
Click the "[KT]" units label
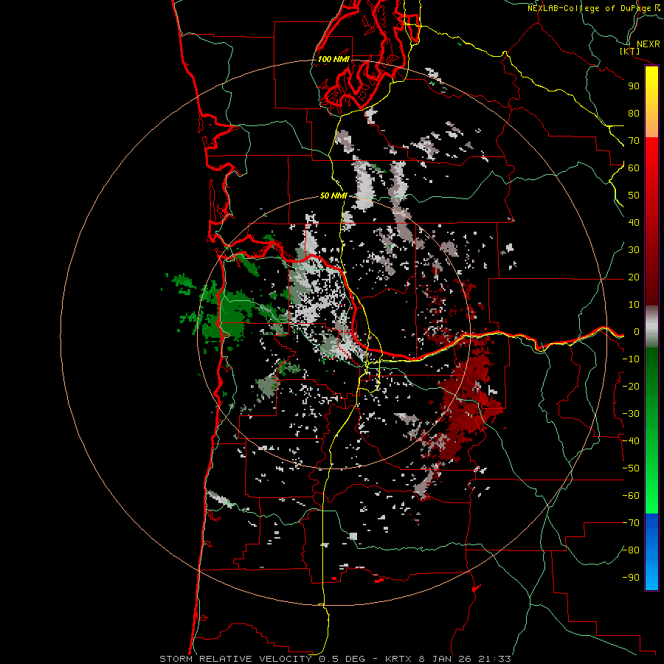[x=630, y=51]
